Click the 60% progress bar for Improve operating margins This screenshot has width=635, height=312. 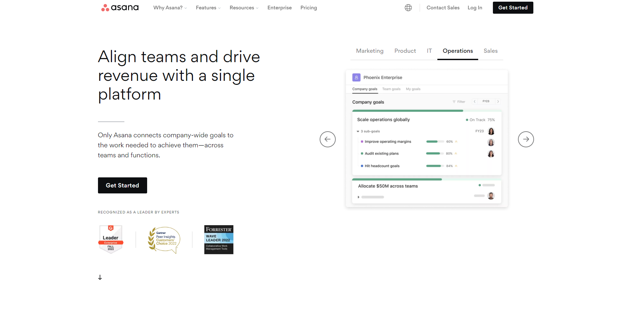click(435, 141)
